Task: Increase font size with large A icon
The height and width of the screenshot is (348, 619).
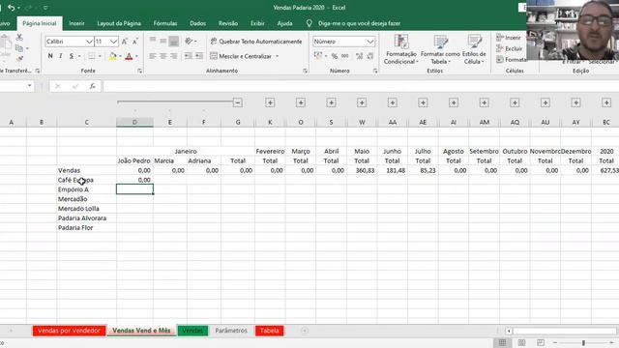Action: pyautogui.click(x=125, y=42)
